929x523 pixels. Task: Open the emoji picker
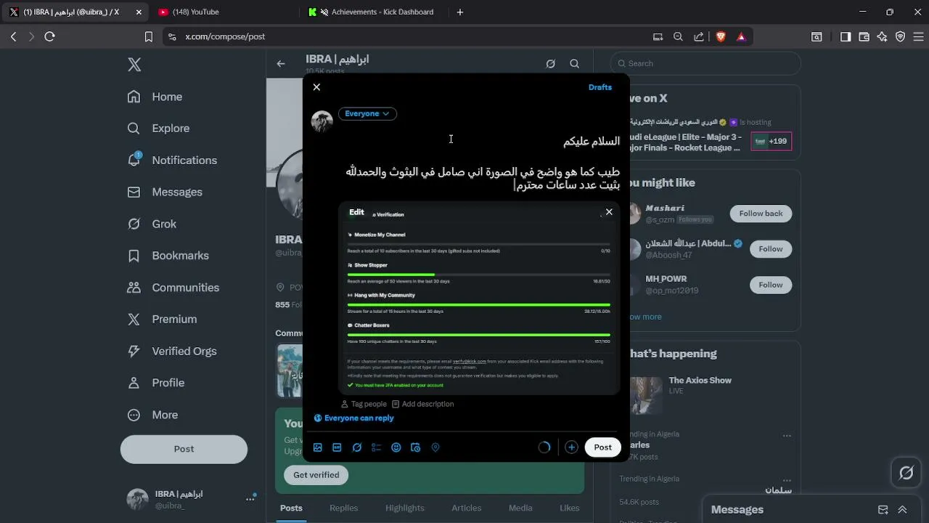[396, 447]
